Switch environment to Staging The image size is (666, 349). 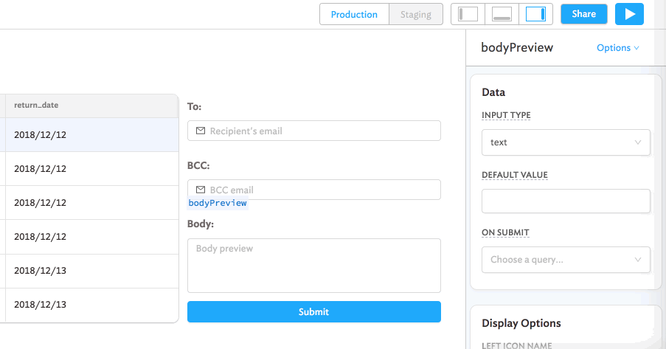416,14
